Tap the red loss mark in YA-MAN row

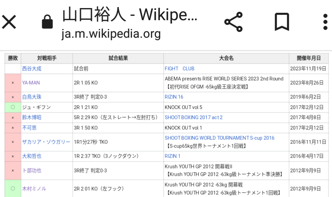[x=13, y=83]
